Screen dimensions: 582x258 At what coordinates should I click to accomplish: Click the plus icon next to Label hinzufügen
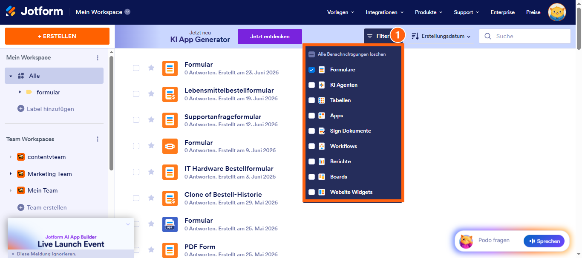[21, 109]
